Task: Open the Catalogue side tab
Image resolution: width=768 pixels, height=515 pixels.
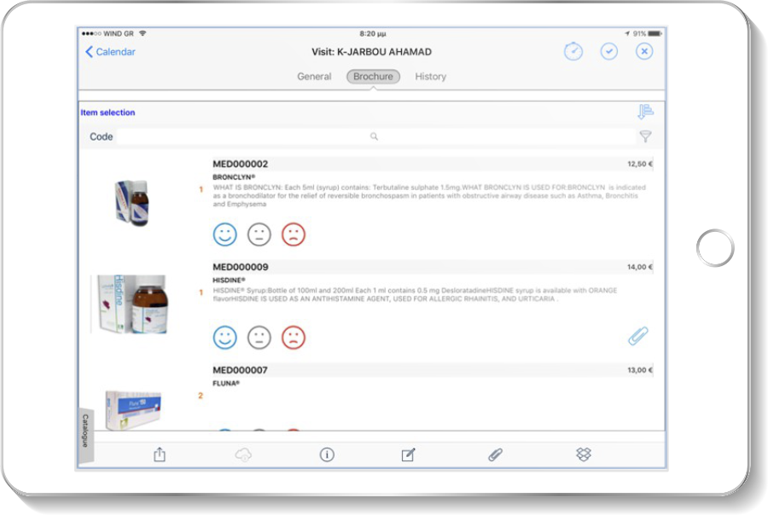Action: pos(85,435)
